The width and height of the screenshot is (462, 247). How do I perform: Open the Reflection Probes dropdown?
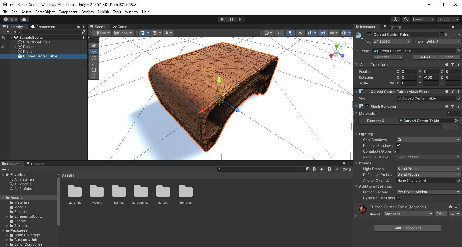(428, 174)
